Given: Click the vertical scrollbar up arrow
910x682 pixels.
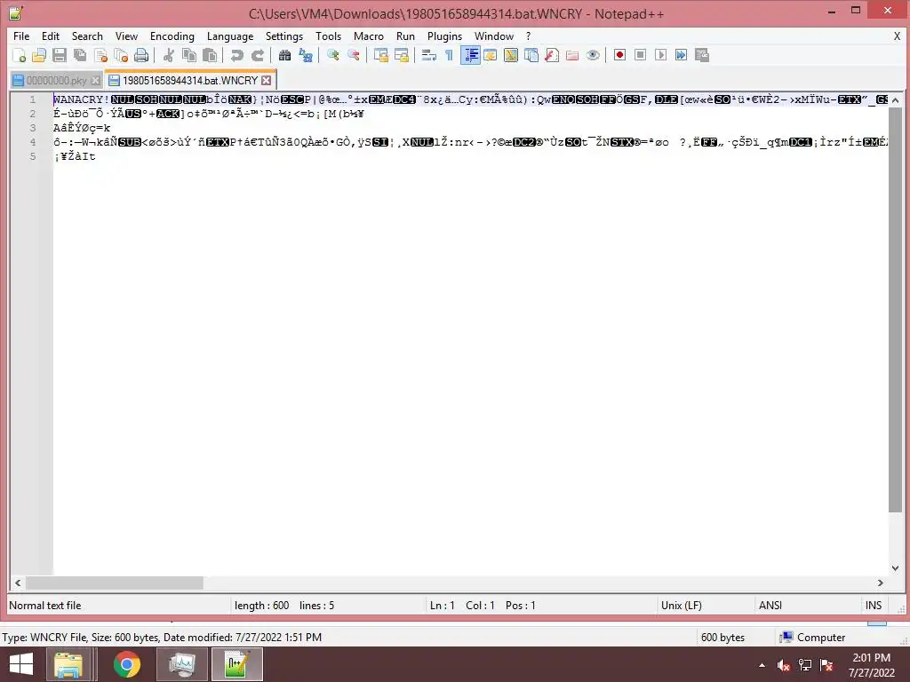Looking at the screenshot, I should 895,100.
